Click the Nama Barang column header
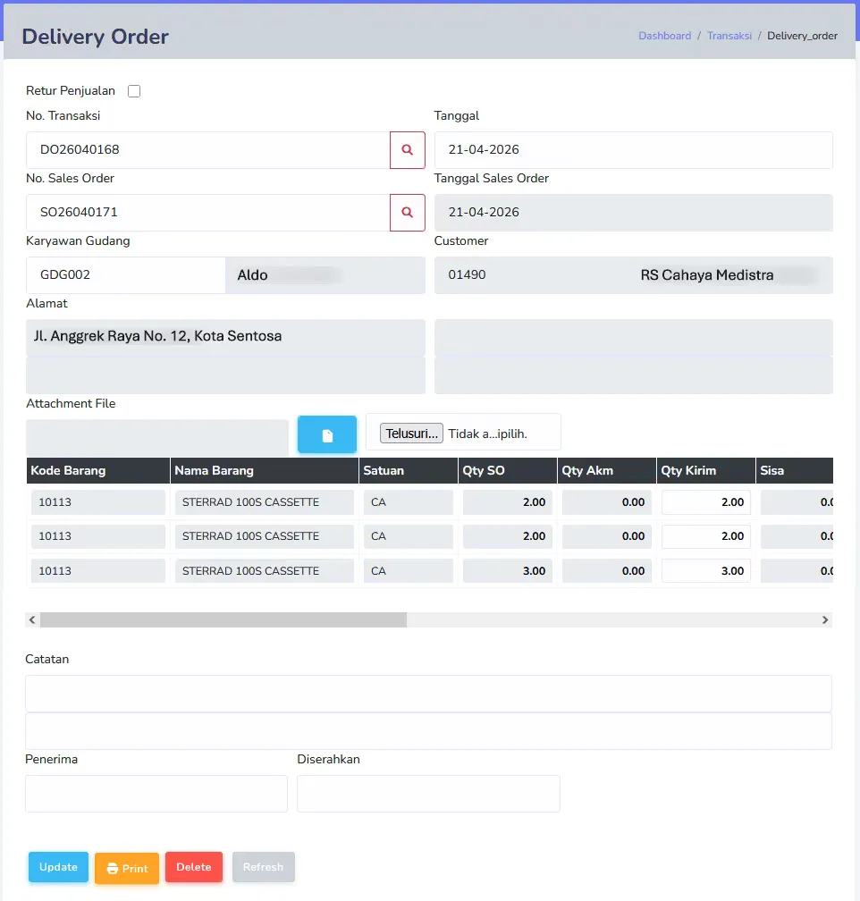 [x=265, y=470]
